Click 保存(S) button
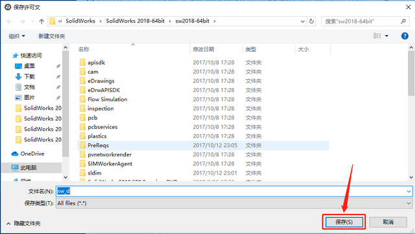 click(x=344, y=222)
